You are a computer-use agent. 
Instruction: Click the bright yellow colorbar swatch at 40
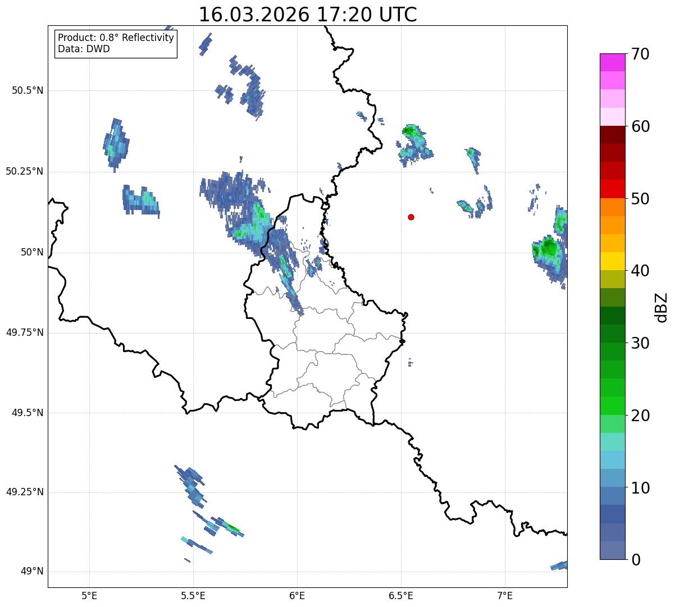(612, 261)
